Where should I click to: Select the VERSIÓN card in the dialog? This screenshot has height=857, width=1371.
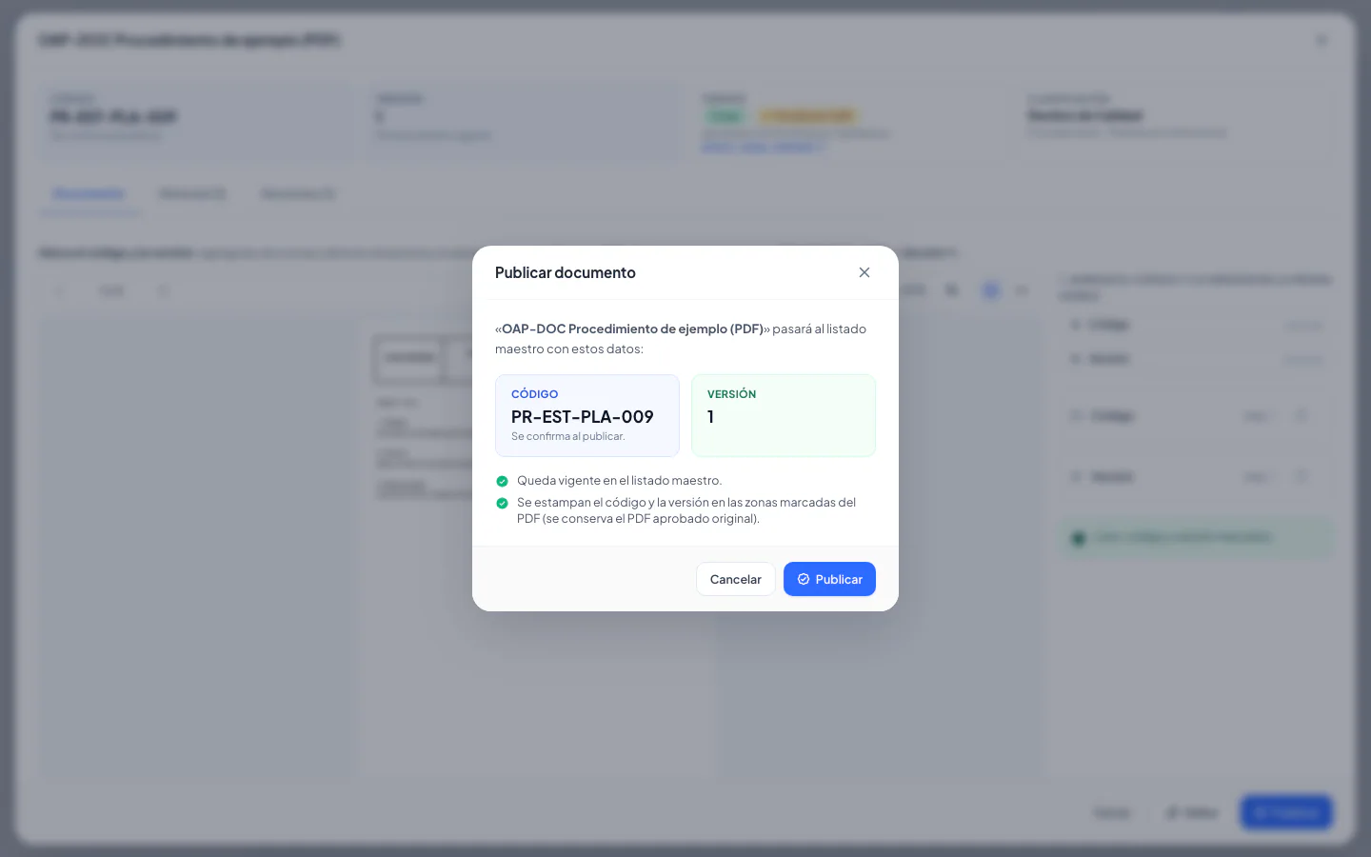pos(784,415)
